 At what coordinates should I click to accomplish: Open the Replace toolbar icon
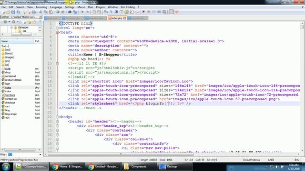(75, 12)
